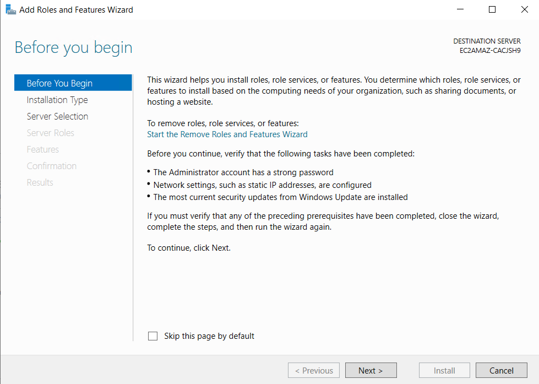The width and height of the screenshot is (539, 384).
Task: Click the Next button
Action: pos(371,370)
